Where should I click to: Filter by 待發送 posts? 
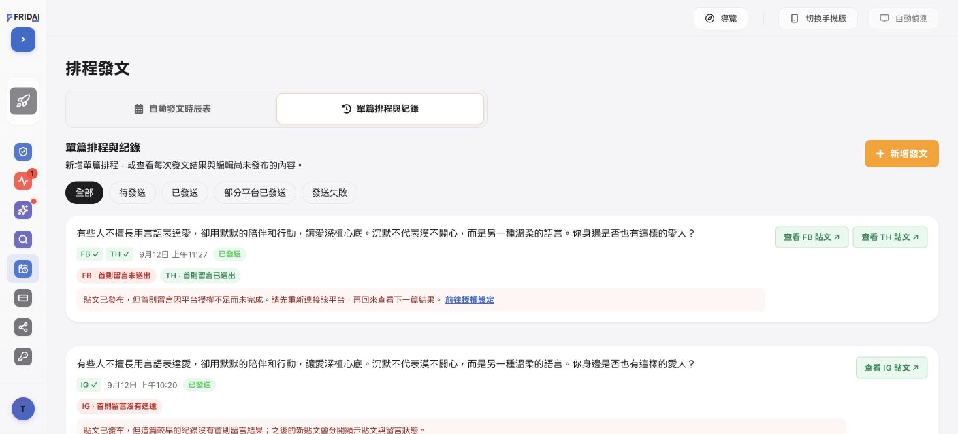132,193
